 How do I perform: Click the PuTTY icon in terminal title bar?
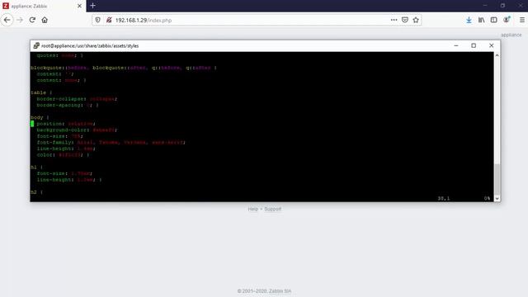click(x=36, y=46)
